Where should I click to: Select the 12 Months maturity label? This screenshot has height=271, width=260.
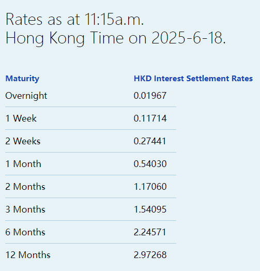point(28,255)
